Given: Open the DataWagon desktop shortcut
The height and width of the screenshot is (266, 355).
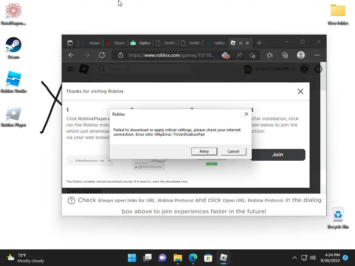Looking at the screenshot, I should [14, 14].
